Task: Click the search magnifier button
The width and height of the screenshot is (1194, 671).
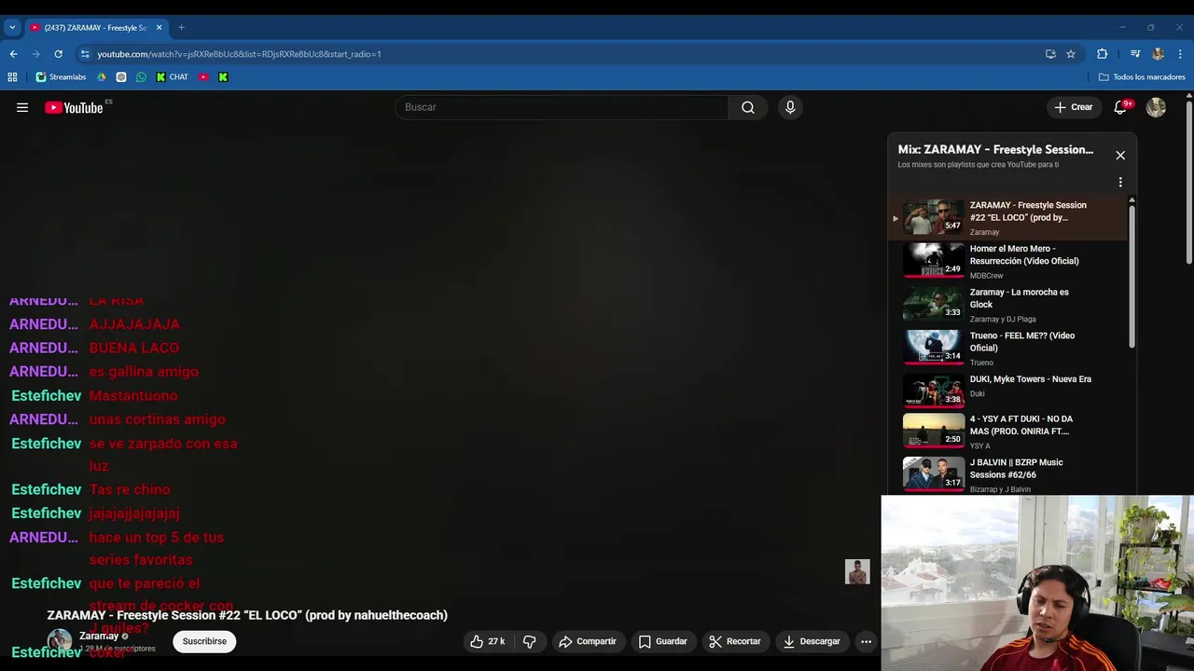Action: [748, 107]
